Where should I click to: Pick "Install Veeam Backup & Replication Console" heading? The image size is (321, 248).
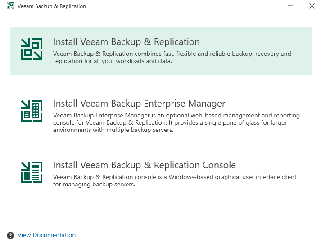tap(144, 165)
